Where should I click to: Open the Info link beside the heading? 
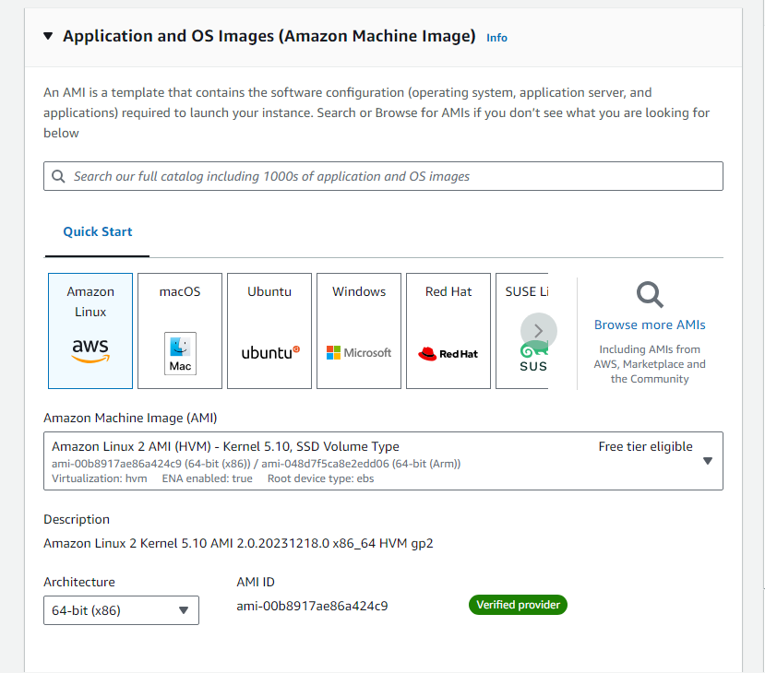[x=496, y=38]
